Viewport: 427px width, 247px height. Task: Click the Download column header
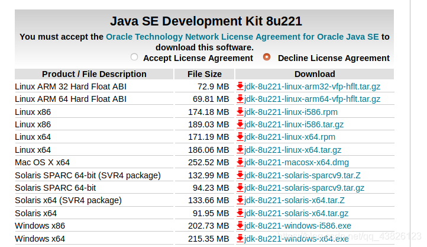315,74
